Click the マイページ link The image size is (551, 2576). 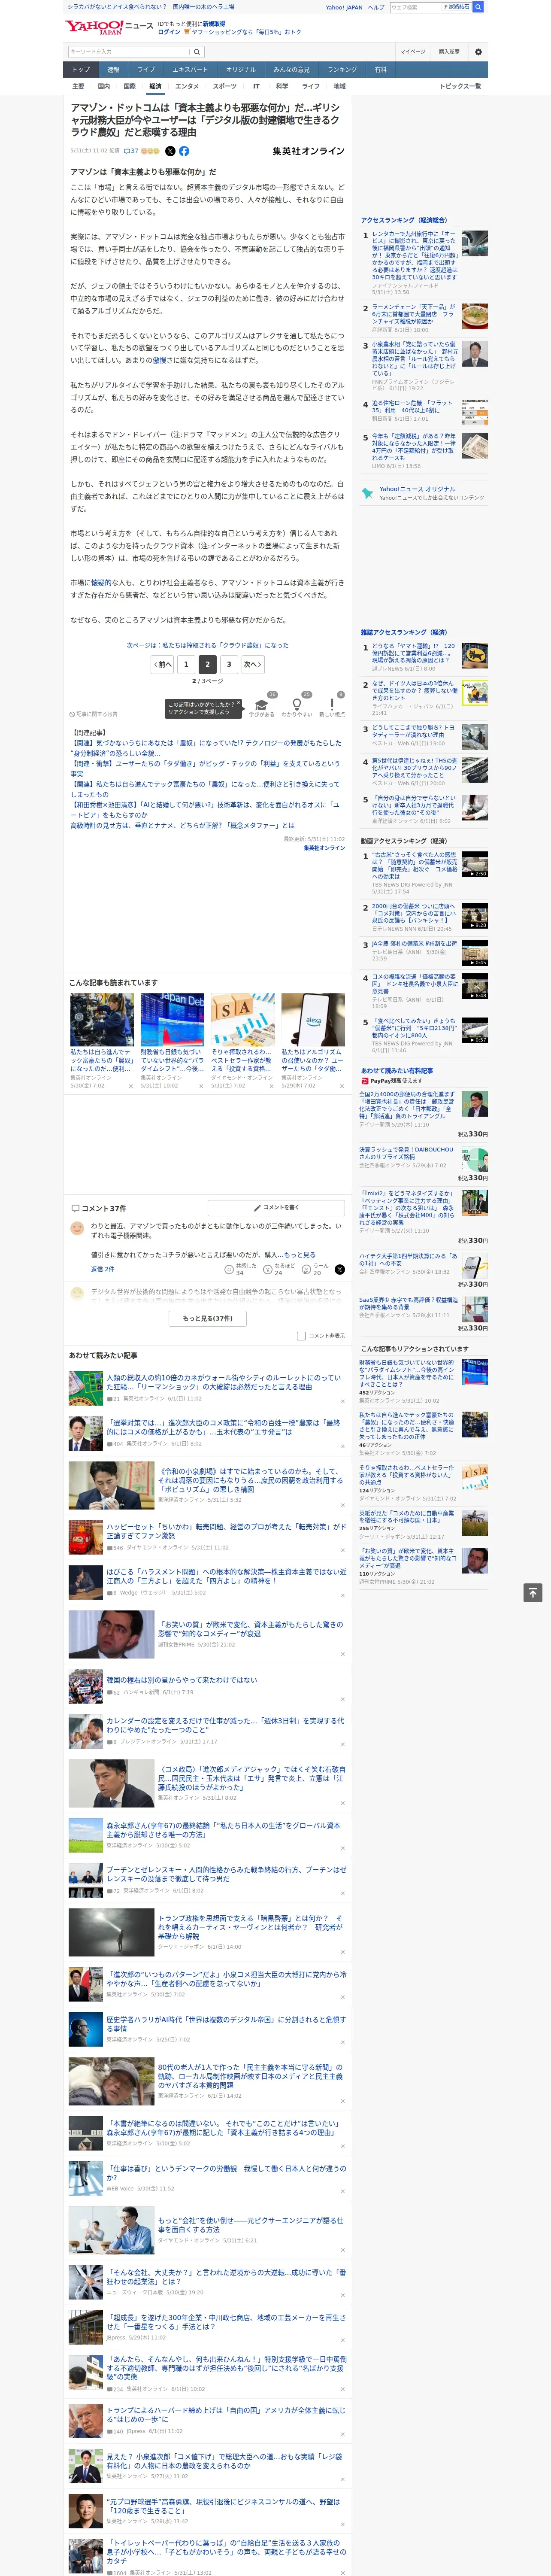tap(412, 52)
